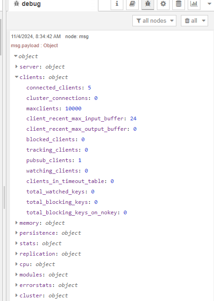214x301 pixels.
Task: Select total_blocking_keys_on_nokey: 0 row
Action: (x=77, y=212)
